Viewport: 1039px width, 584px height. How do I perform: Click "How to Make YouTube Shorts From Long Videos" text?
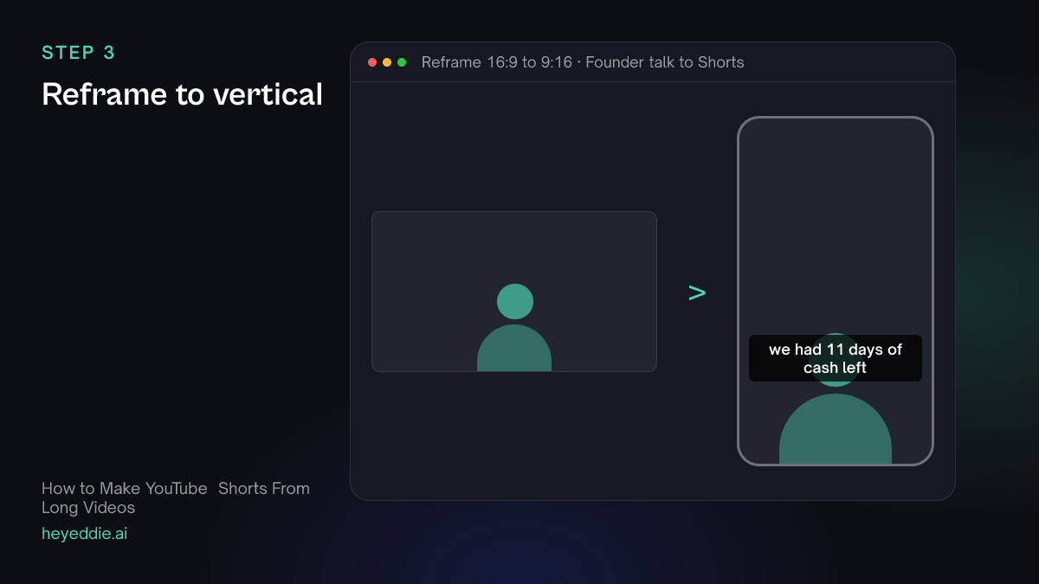coord(176,497)
